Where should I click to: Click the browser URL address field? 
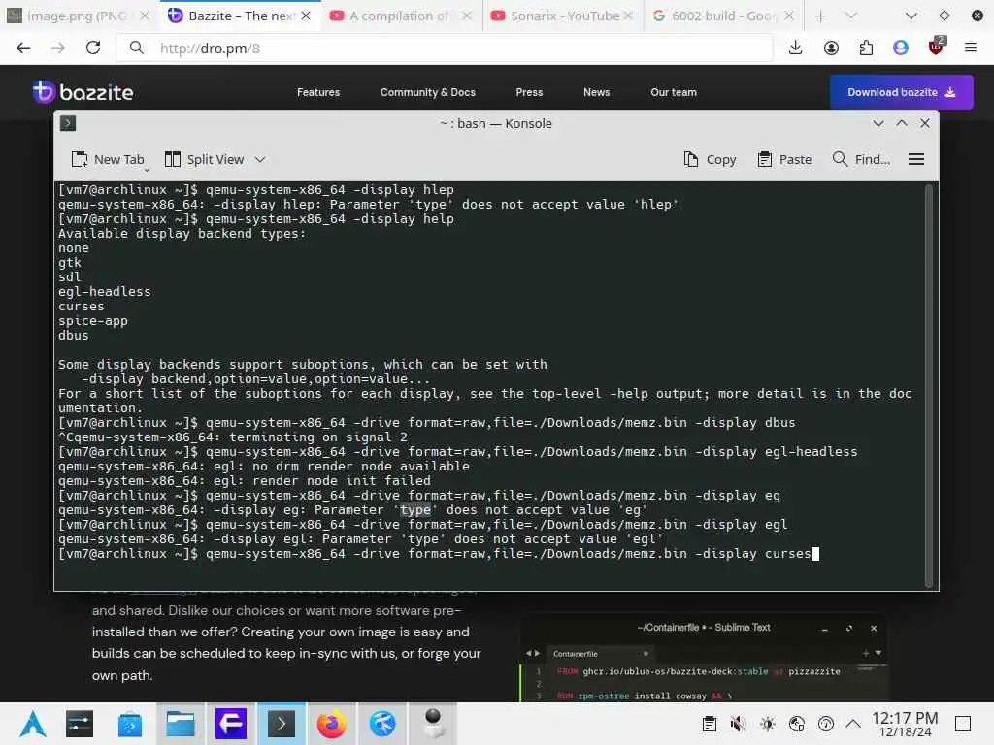coord(445,49)
